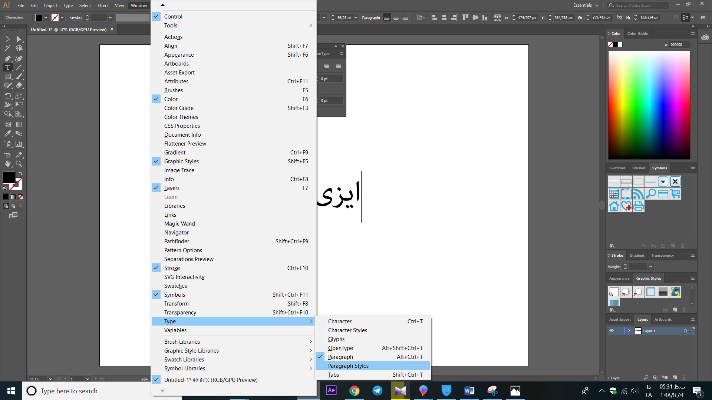This screenshot has width=712, height=400.
Task: Select the printer symbol in Symbols panel
Action: pos(639,206)
